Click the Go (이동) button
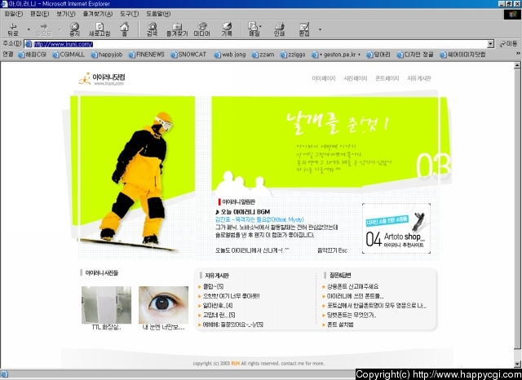The height and width of the screenshot is (380, 522). tap(508, 44)
